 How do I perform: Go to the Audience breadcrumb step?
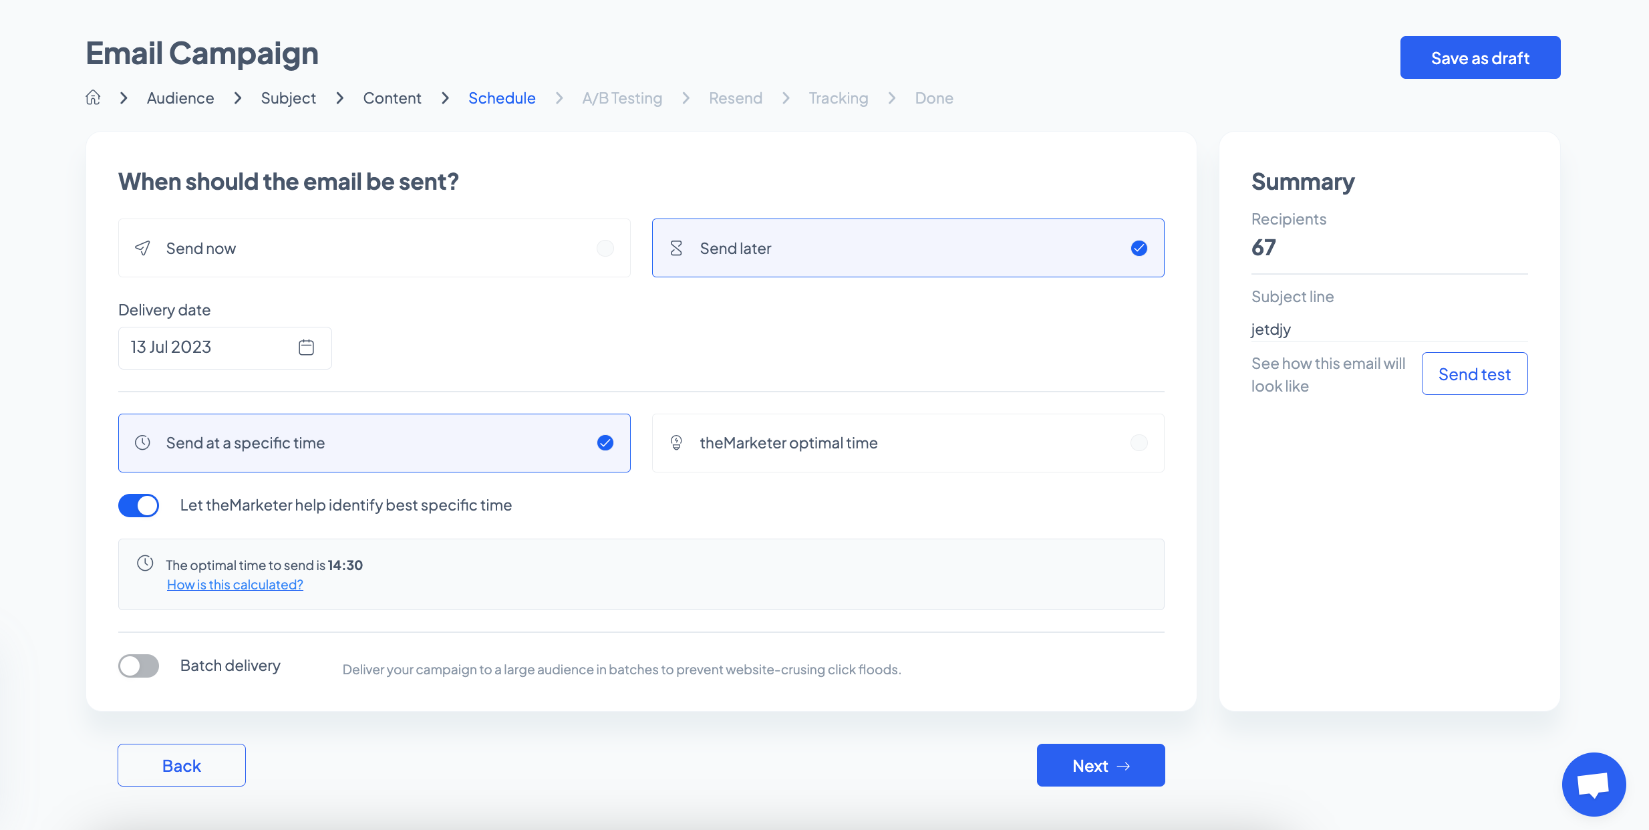coord(180,98)
